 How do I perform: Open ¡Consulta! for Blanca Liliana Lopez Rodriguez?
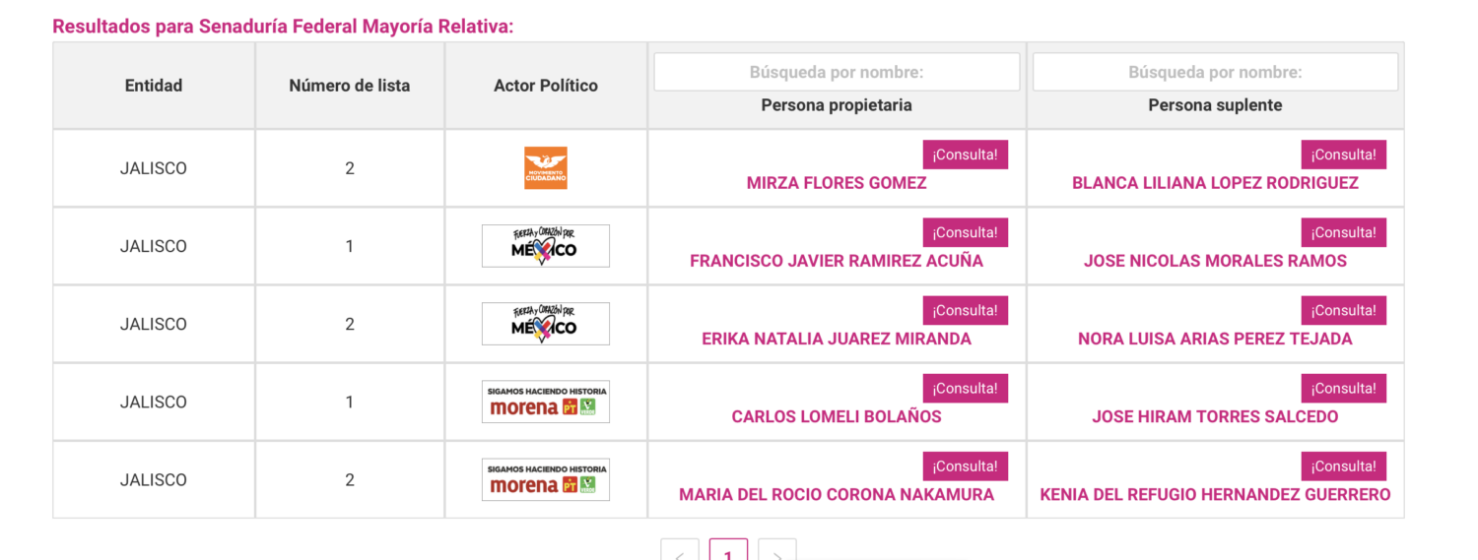click(x=1343, y=155)
